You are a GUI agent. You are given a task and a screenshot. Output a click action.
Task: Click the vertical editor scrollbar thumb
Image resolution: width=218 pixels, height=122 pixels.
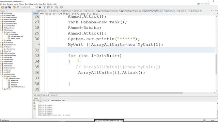tap(217, 64)
